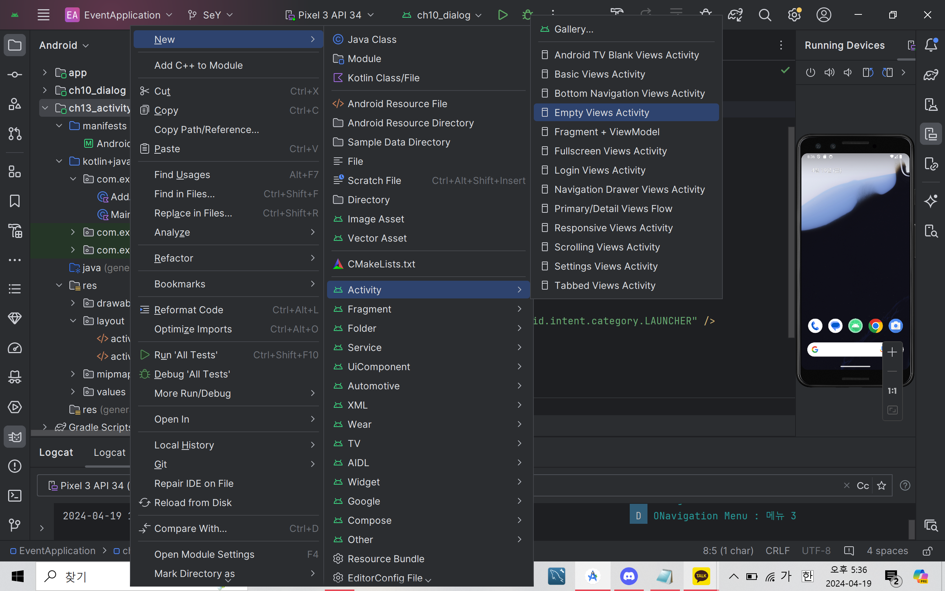Click Search Everywhere magnifier icon
This screenshot has width=945, height=591.
(764, 15)
